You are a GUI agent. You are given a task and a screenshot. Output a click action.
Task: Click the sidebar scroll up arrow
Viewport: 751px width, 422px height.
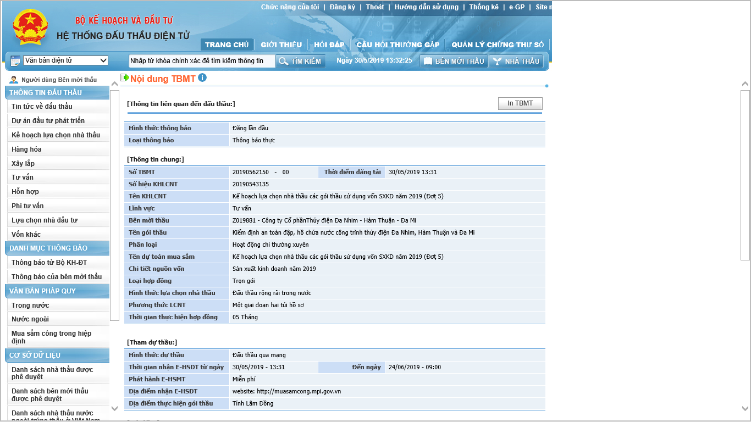114,84
